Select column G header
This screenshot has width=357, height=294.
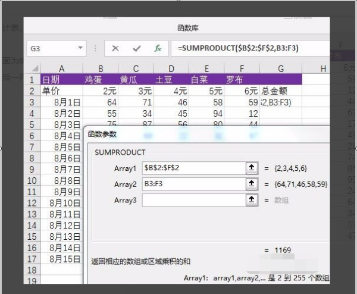pos(281,69)
